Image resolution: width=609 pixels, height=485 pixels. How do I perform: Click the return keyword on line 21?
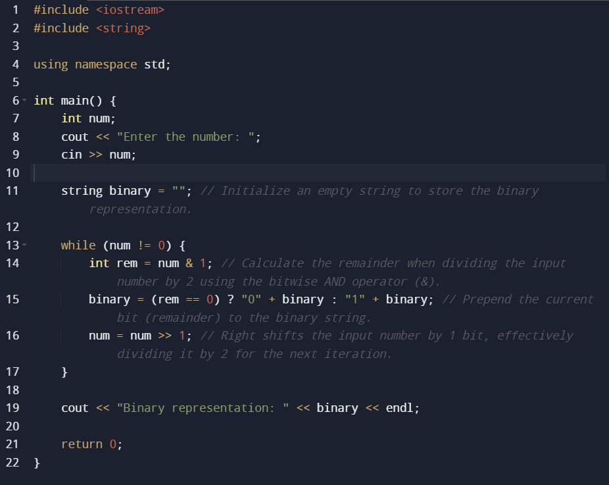(x=82, y=444)
